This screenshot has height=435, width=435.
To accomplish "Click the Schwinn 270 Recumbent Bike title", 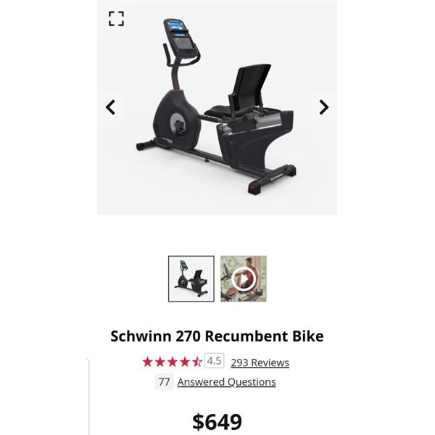I will click(x=217, y=336).
